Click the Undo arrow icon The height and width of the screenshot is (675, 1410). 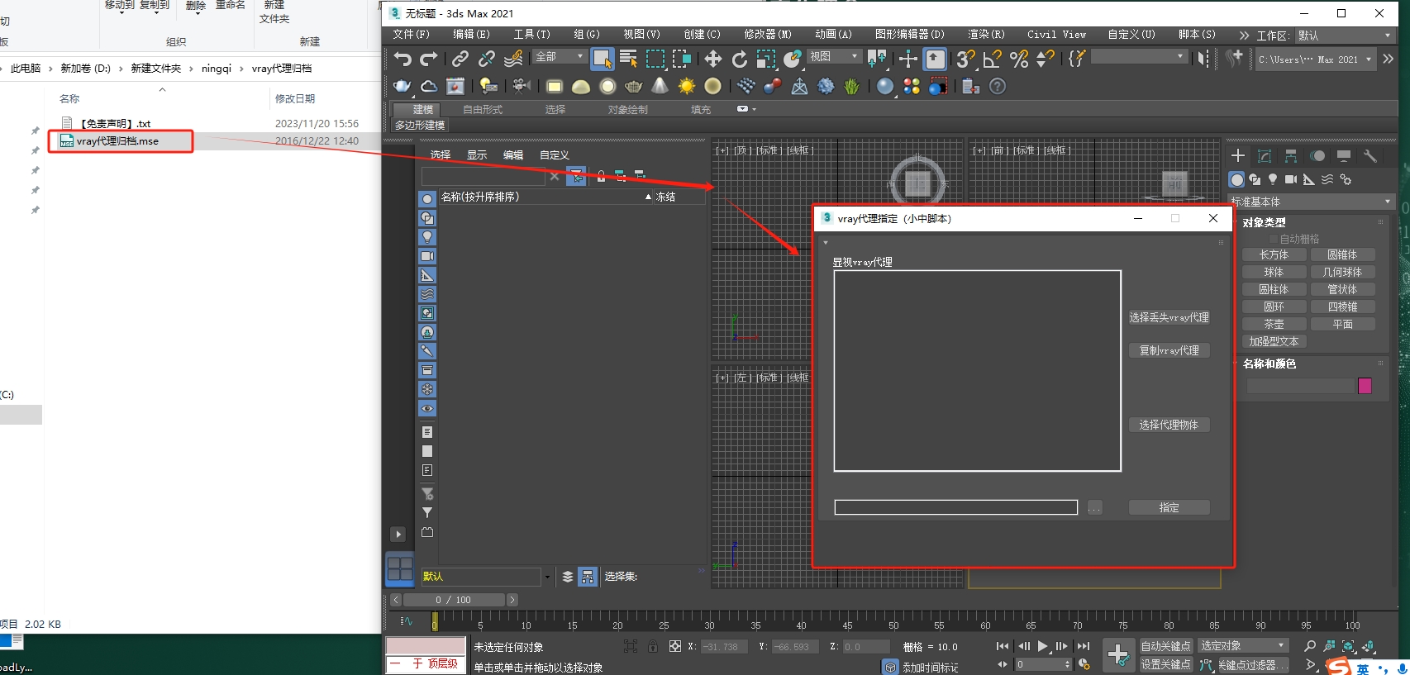pyautogui.click(x=403, y=59)
